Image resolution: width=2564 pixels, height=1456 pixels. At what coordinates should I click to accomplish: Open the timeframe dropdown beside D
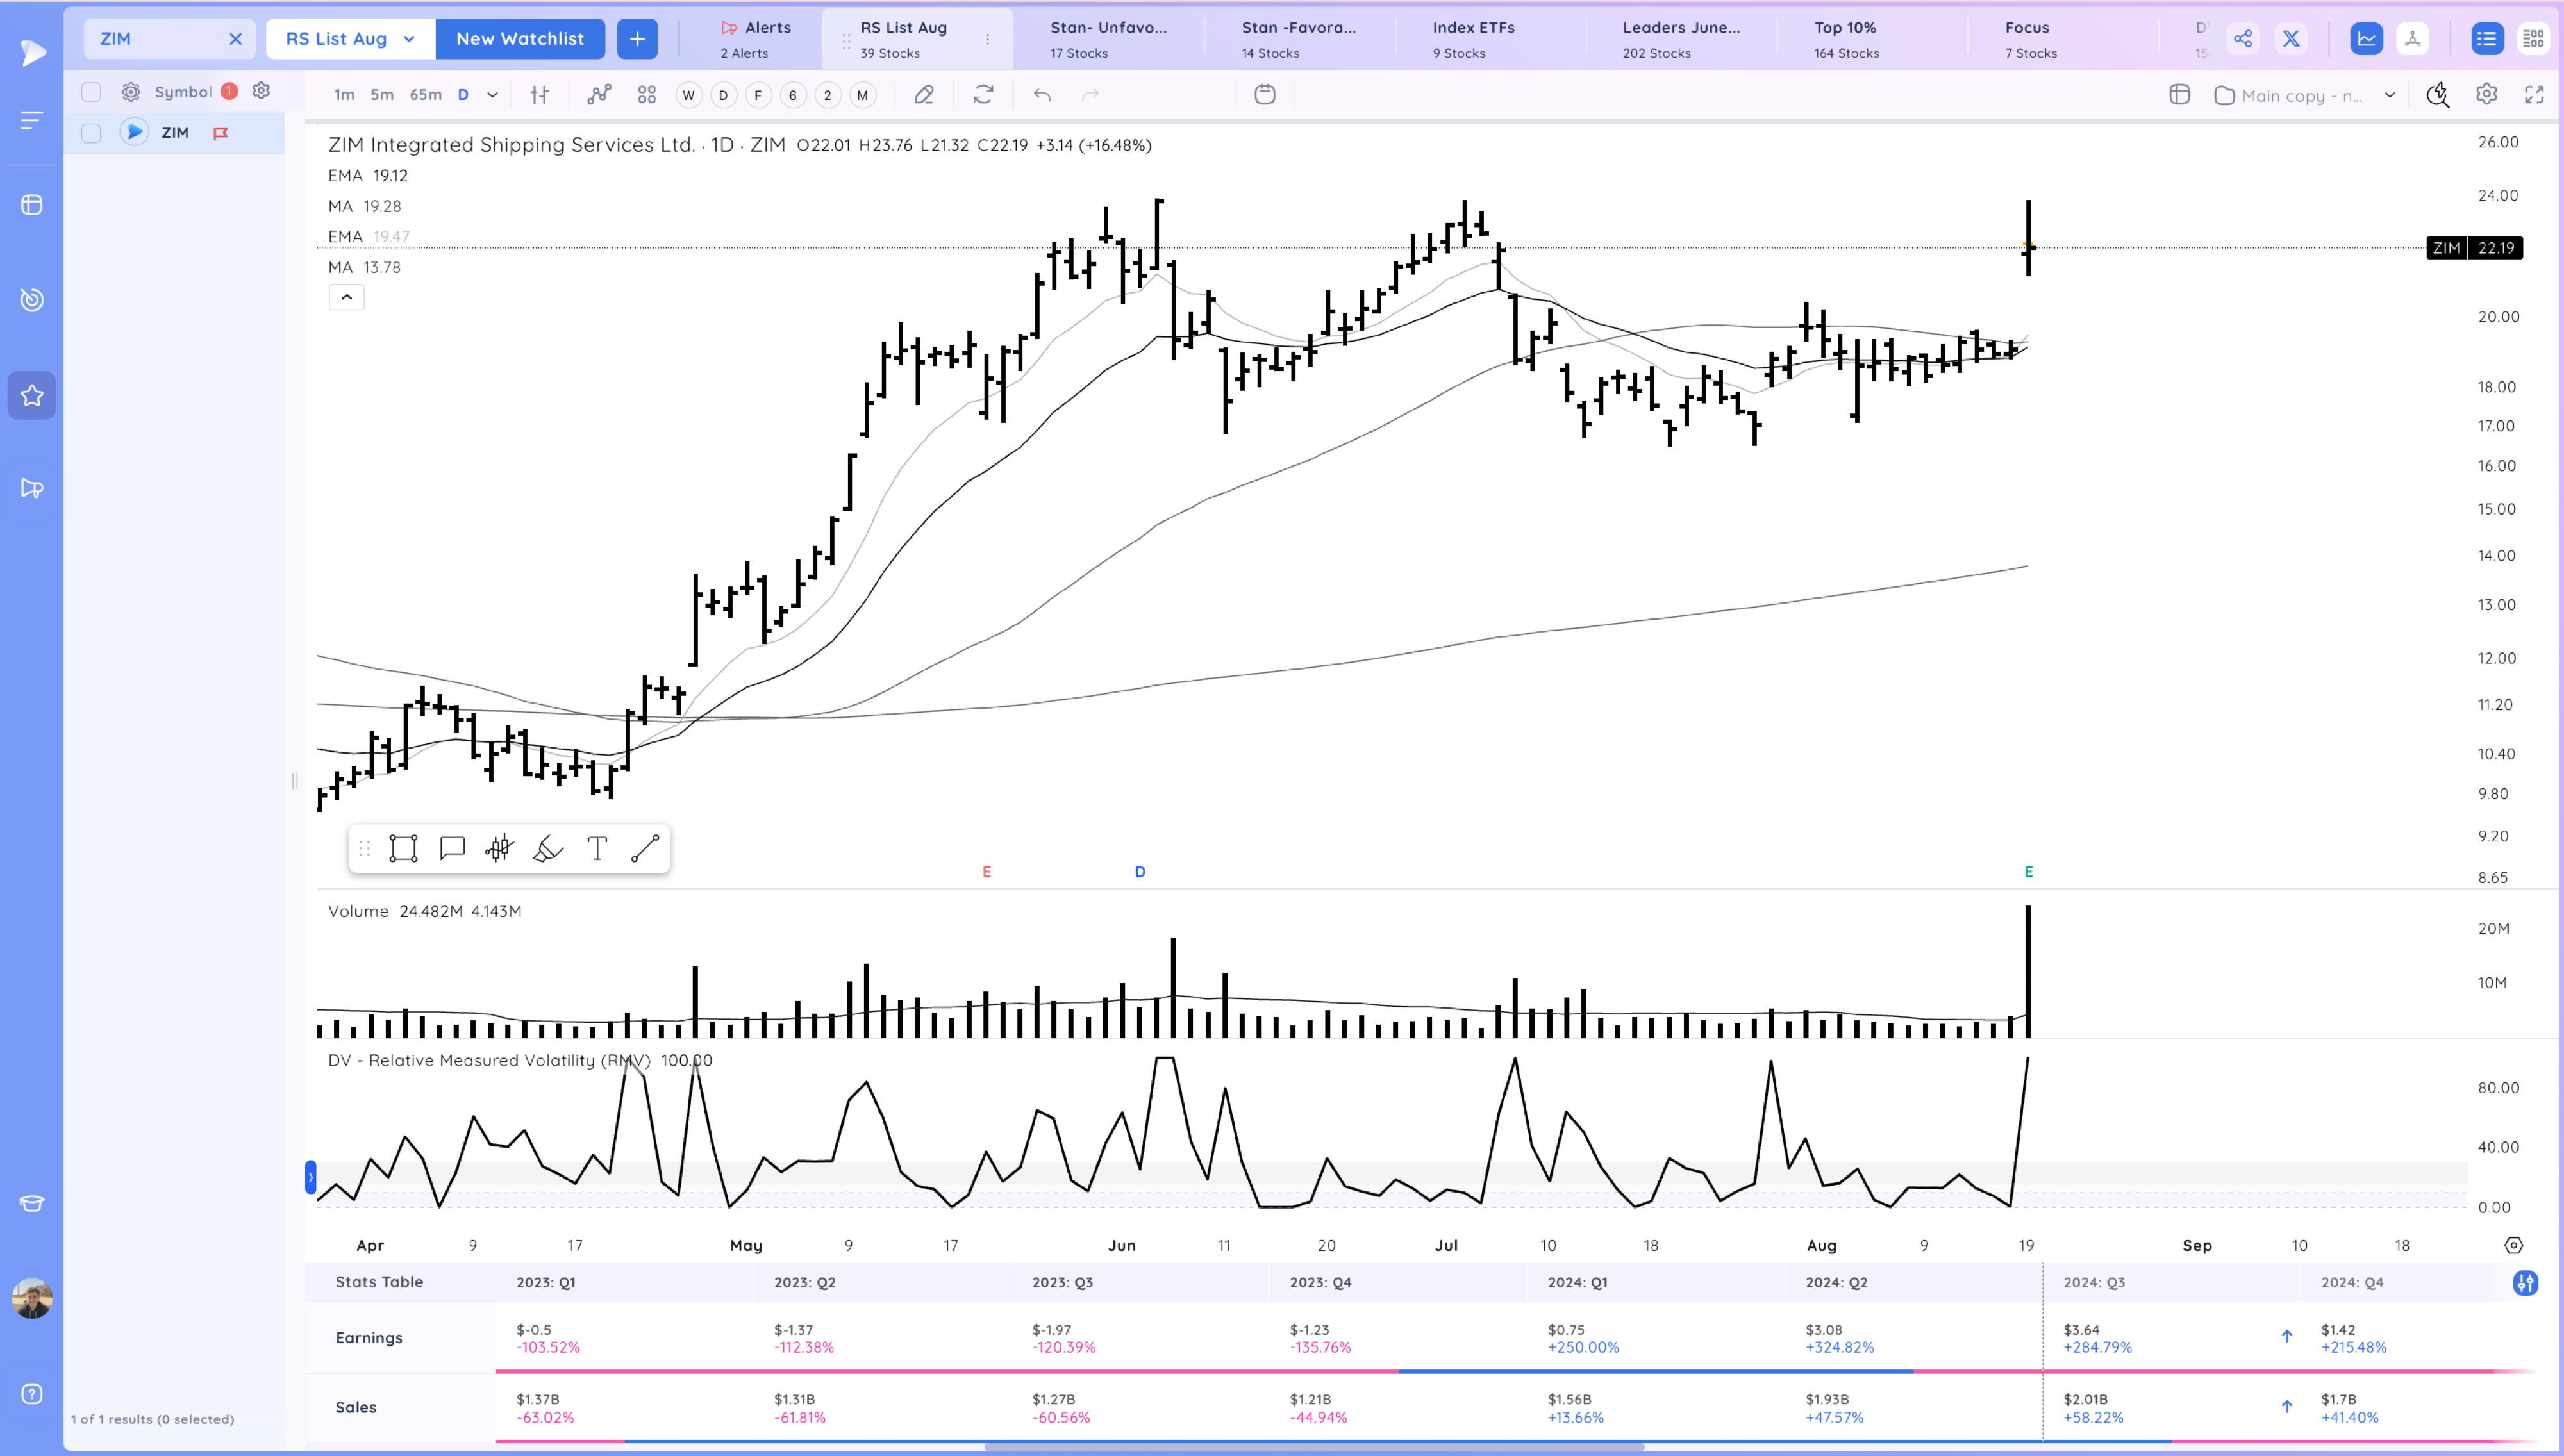(491, 94)
